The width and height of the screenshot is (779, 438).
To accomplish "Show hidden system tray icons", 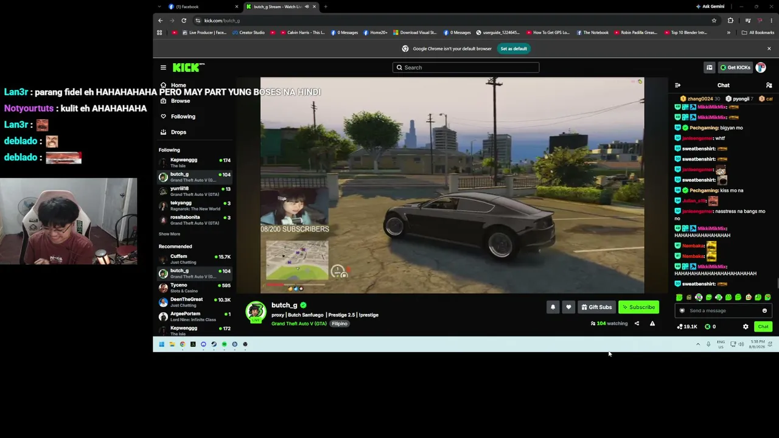I will pyautogui.click(x=698, y=344).
